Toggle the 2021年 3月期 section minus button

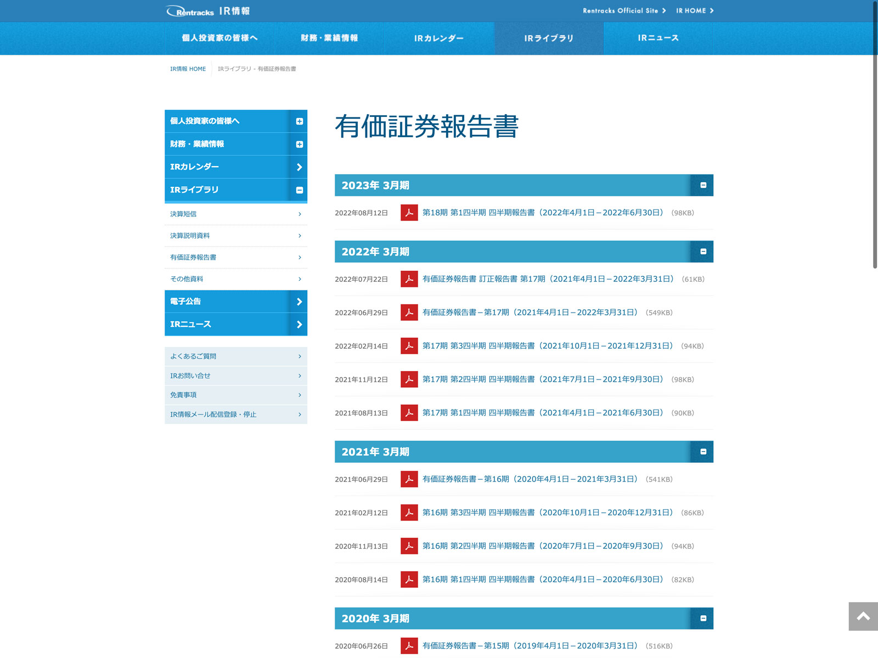click(703, 452)
